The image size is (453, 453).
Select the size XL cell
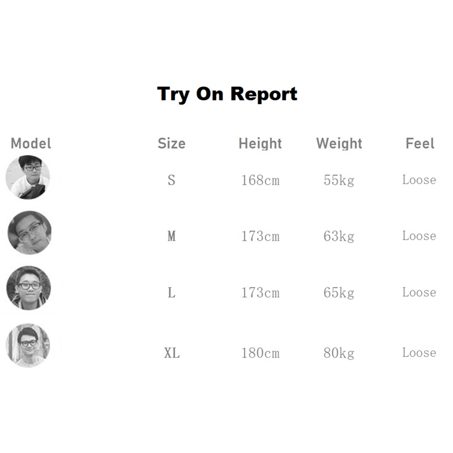point(172,353)
